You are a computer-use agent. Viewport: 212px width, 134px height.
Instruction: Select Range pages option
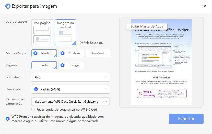click(71, 65)
